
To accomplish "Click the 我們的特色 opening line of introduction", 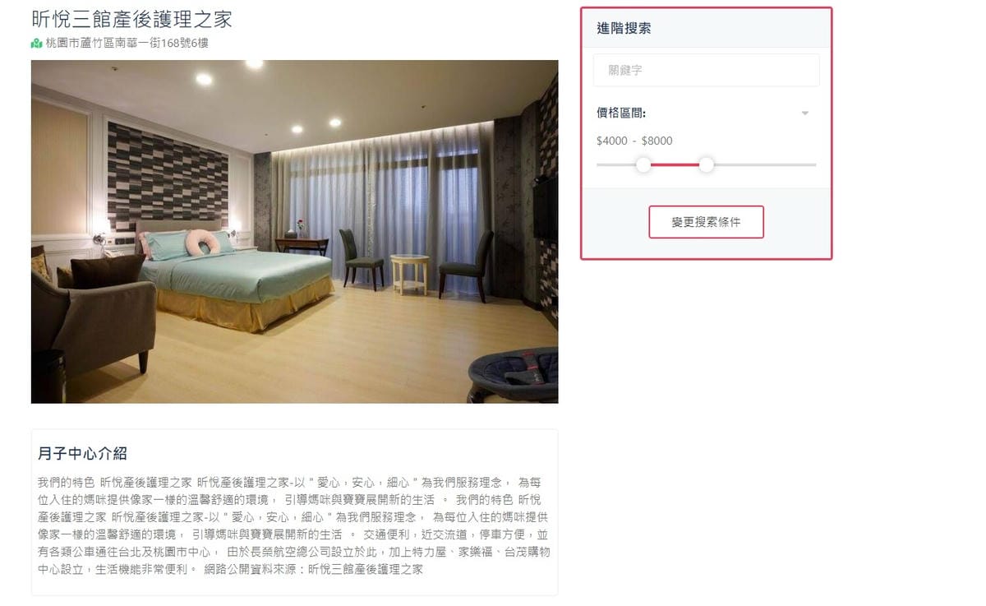I will 66,483.
